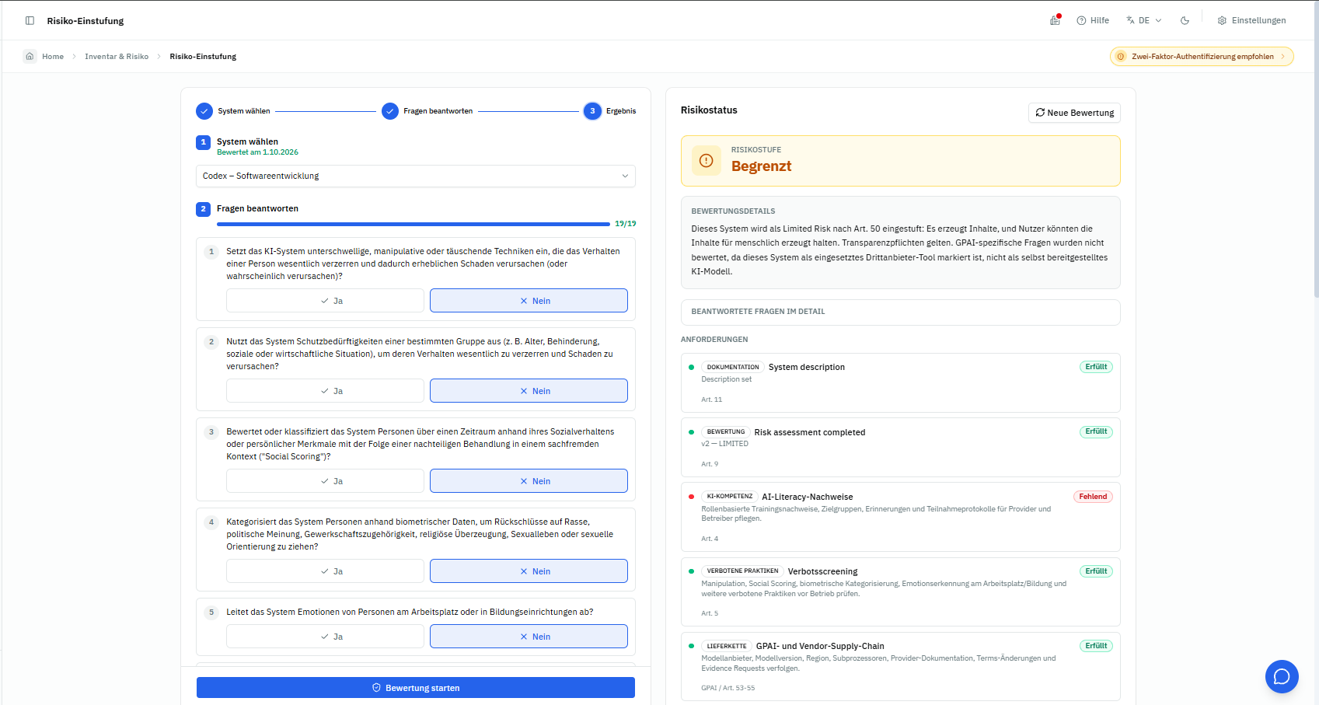Expand Beantwortete Fragen im Detail section

pyautogui.click(x=900, y=312)
